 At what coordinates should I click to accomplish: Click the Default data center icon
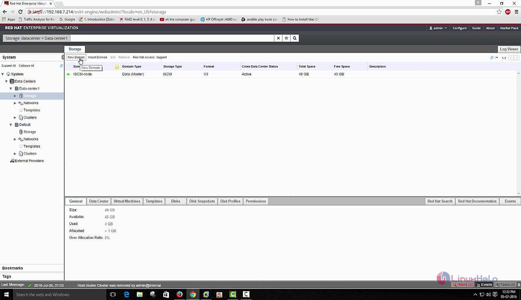[16, 125]
